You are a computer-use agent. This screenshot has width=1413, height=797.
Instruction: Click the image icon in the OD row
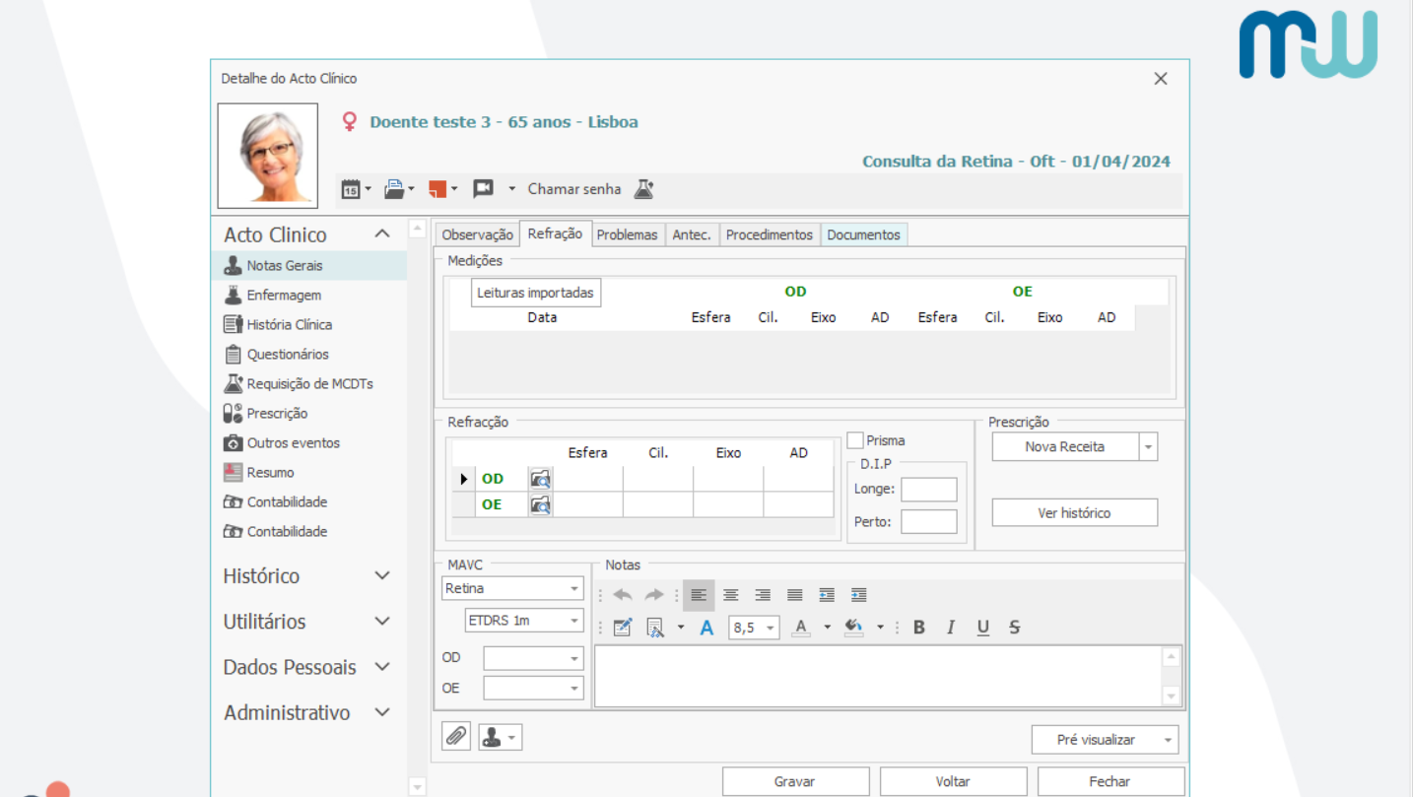(x=540, y=480)
